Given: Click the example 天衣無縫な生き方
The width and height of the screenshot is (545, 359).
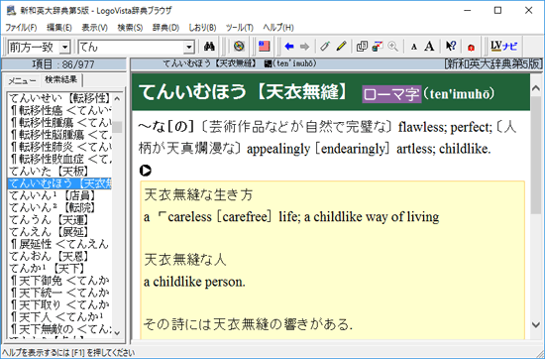Looking at the screenshot, I should (x=198, y=194).
